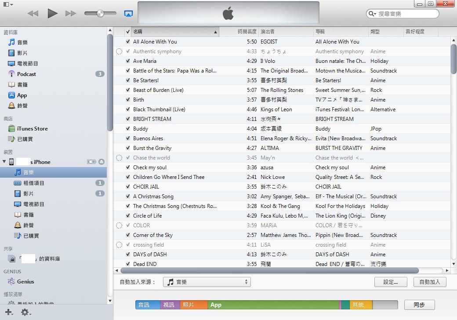Screen dimensions: 457x320
Task: Click the 設定... button
Action: click(391, 282)
